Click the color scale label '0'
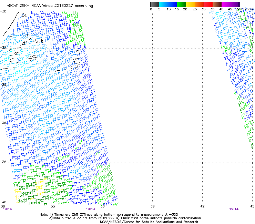Image resolution: width=255 pixels, height=224 pixels. (151, 9)
